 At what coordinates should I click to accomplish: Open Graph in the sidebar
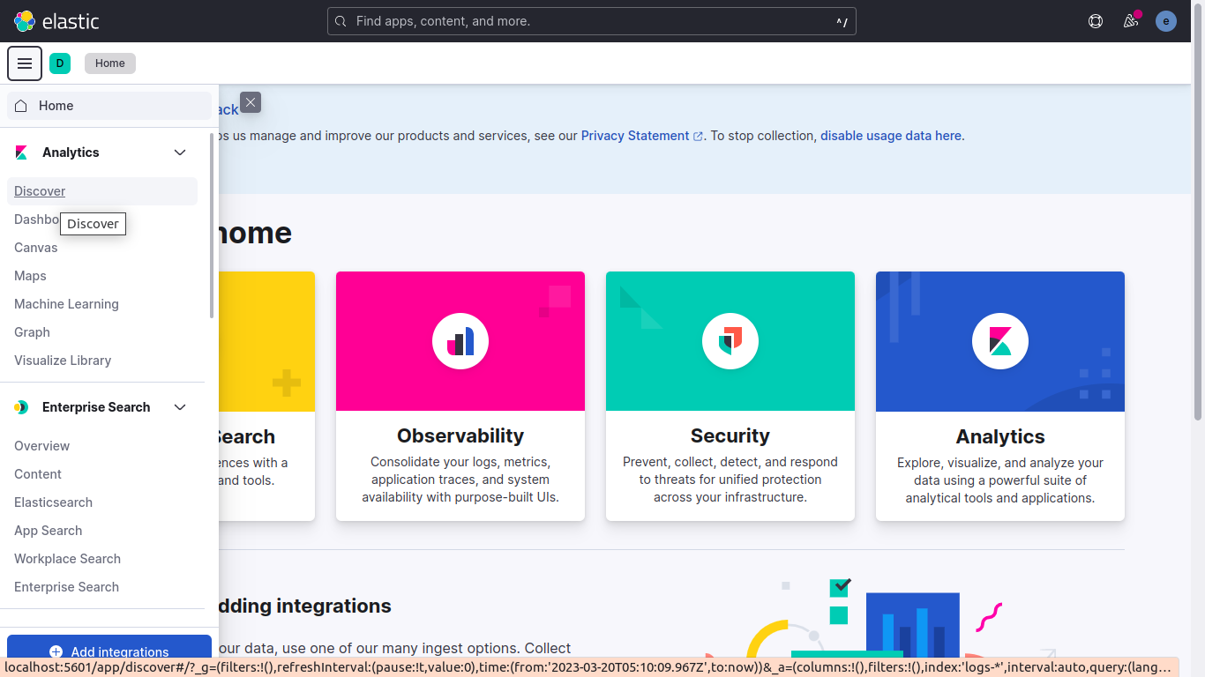(32, 332)
